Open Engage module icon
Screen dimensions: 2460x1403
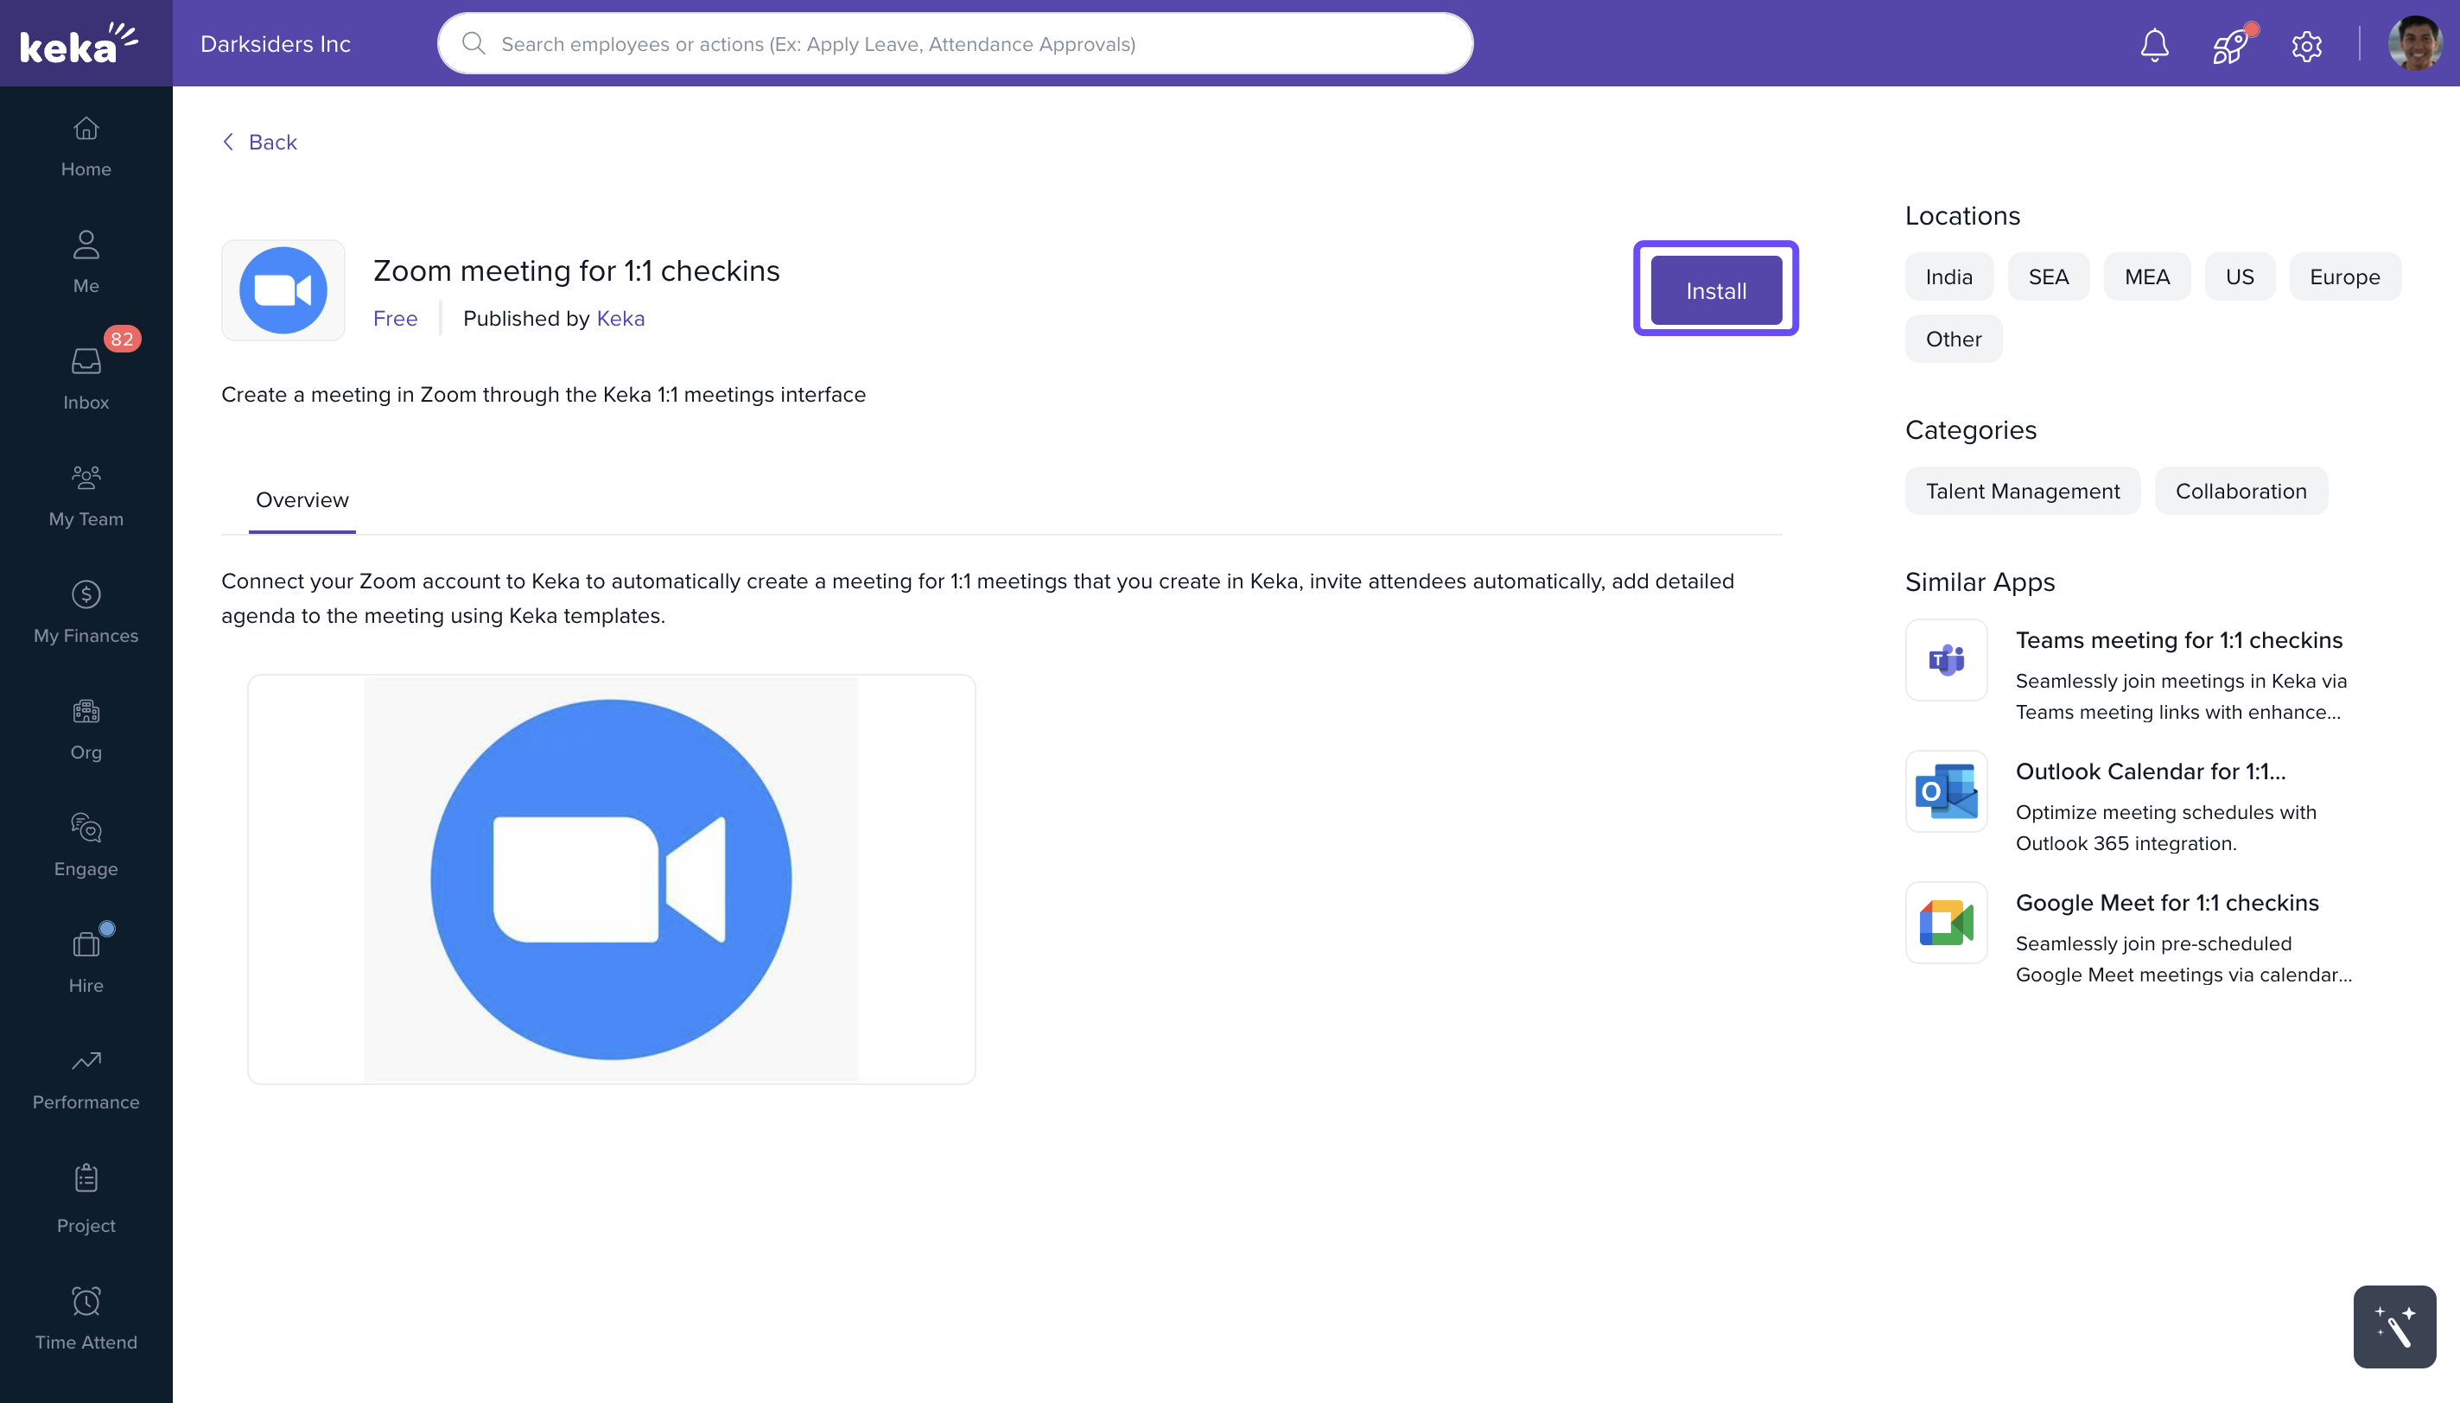coord(86,844)
